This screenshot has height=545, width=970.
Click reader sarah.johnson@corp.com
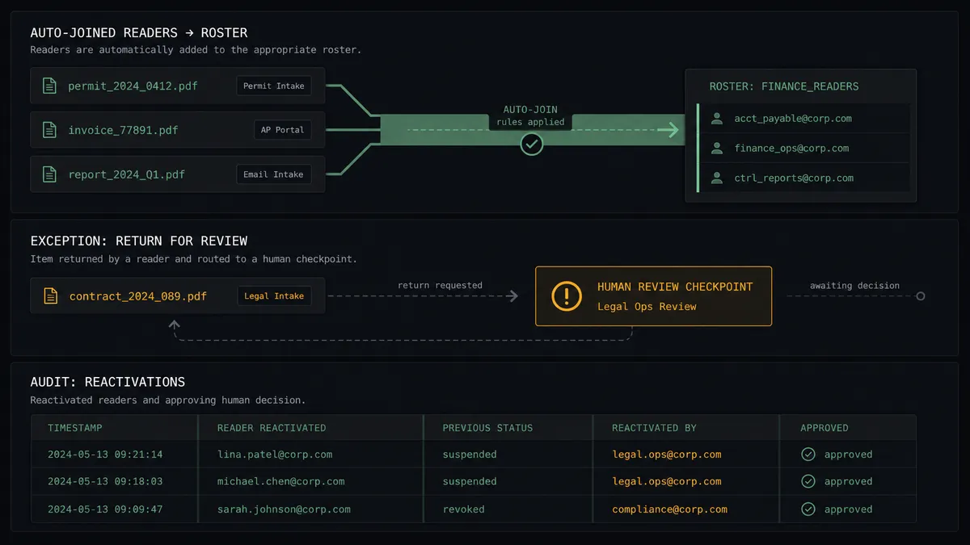[x=284, y=509]
